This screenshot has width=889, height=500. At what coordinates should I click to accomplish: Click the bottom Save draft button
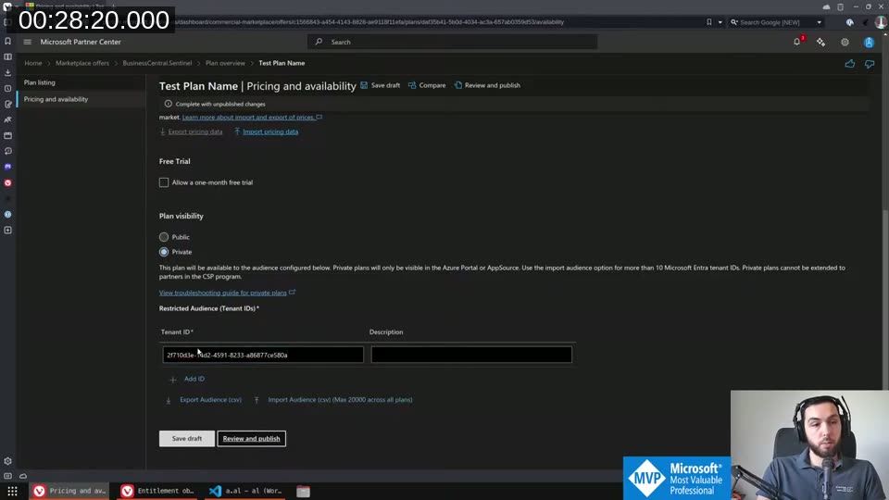pos(186,438)
